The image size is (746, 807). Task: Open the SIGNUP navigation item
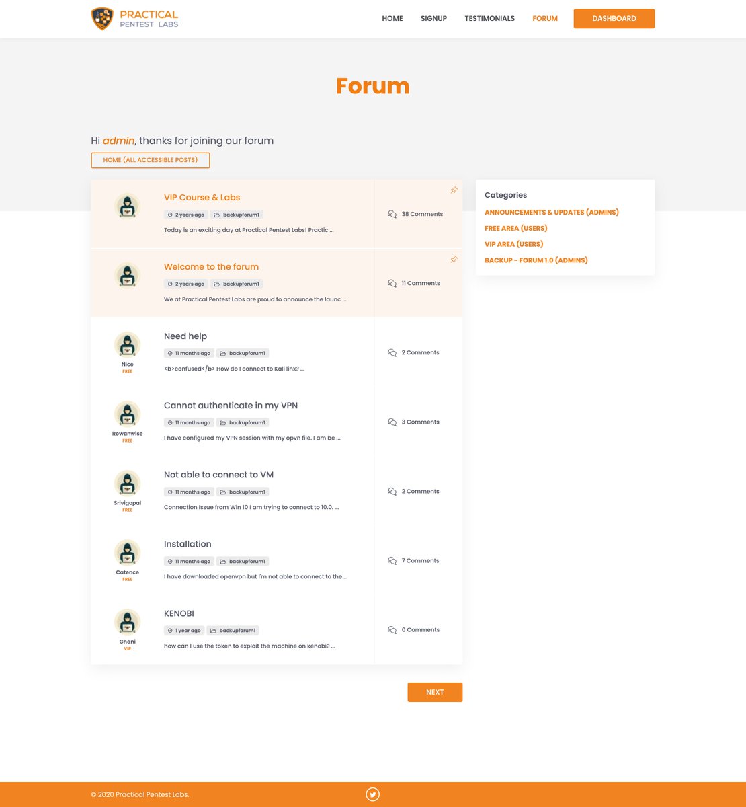click(x=433, y=19)
